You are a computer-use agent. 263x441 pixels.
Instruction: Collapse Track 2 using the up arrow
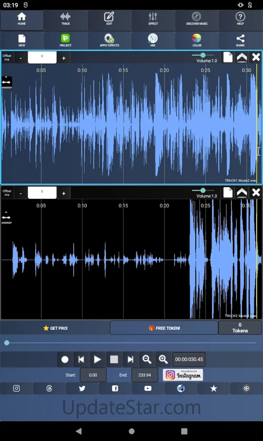pyautogui.click(x=242, y=192)
